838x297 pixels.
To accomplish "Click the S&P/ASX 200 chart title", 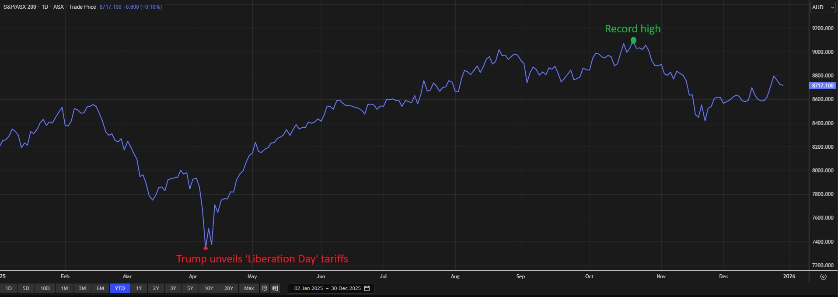I will [x=20, y=7].
